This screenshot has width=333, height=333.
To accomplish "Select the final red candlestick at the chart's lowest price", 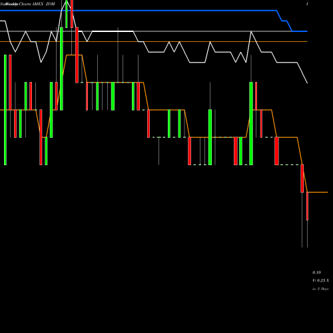I will pyautogui.click(x=307, y=206).
